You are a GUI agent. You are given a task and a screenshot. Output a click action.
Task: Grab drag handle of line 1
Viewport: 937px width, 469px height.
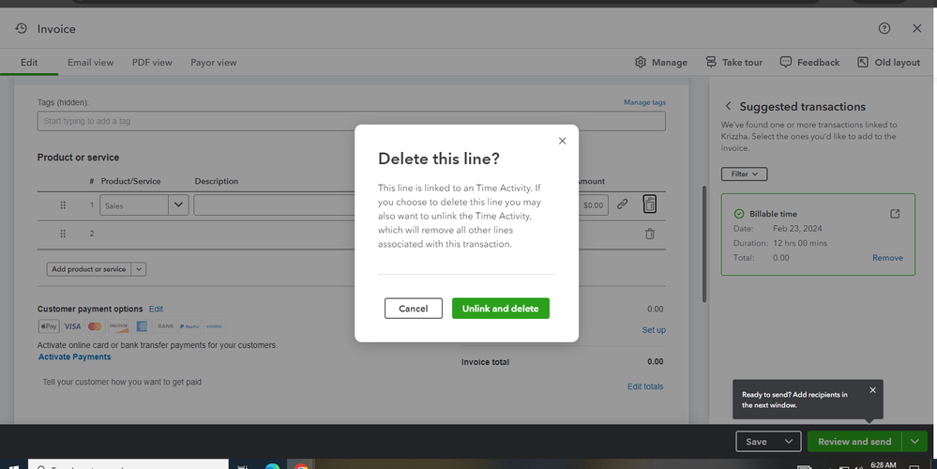click(63, 204)
